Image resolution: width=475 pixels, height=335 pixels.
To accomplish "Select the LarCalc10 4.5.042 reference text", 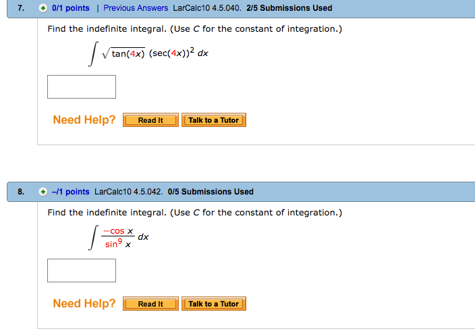I will [128, 192].
